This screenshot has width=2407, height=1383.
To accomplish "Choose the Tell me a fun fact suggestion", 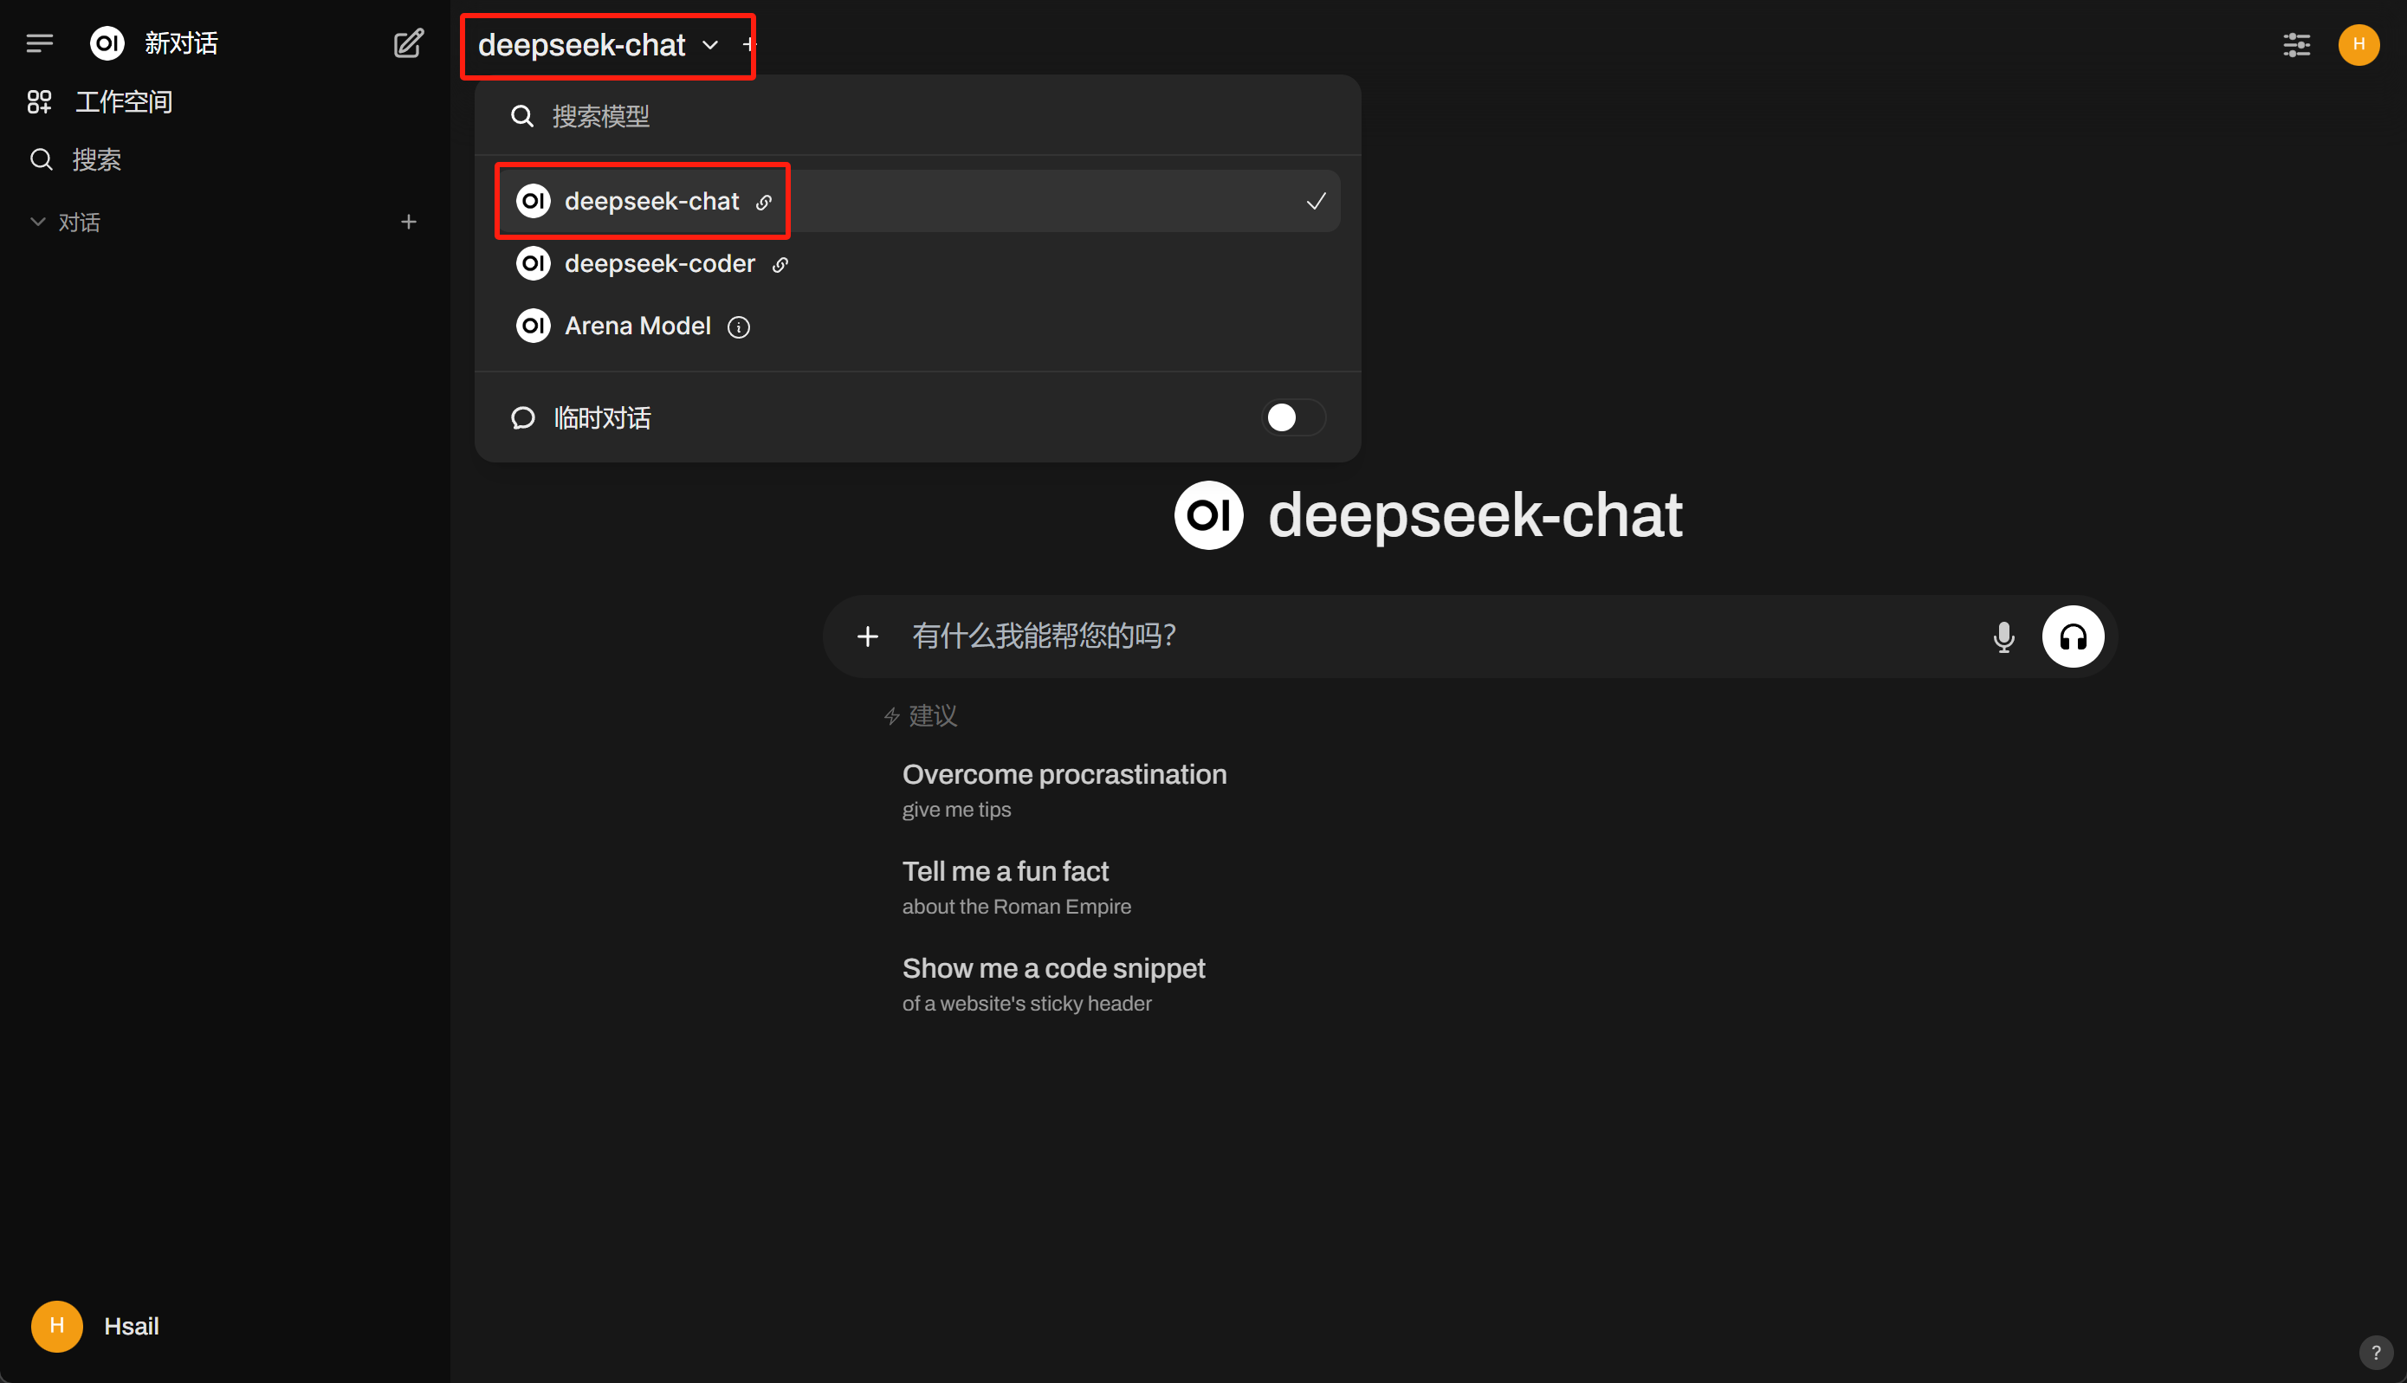I will 1016,887.
